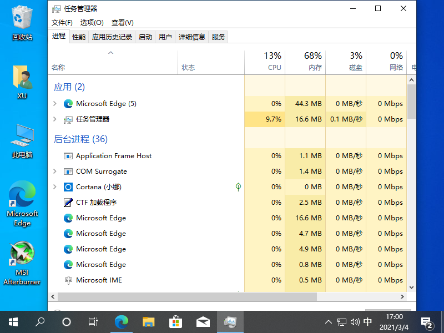Click the Mail app taskbar icon
The height and width of the screenshot is (333, 444).
(203, 321)
